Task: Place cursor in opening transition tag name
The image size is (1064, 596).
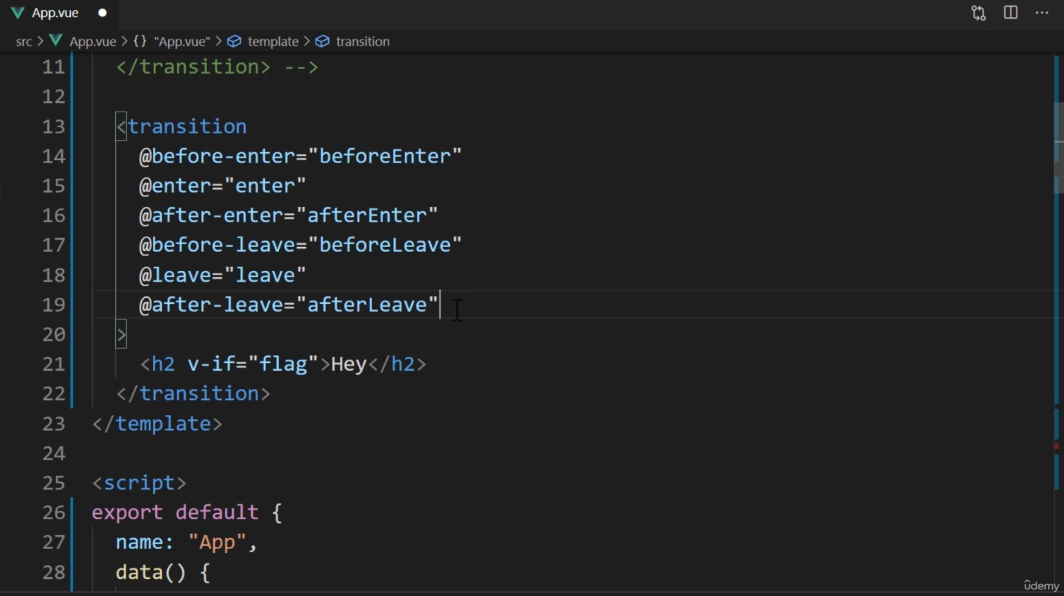Action: click(x=187, y=127)
